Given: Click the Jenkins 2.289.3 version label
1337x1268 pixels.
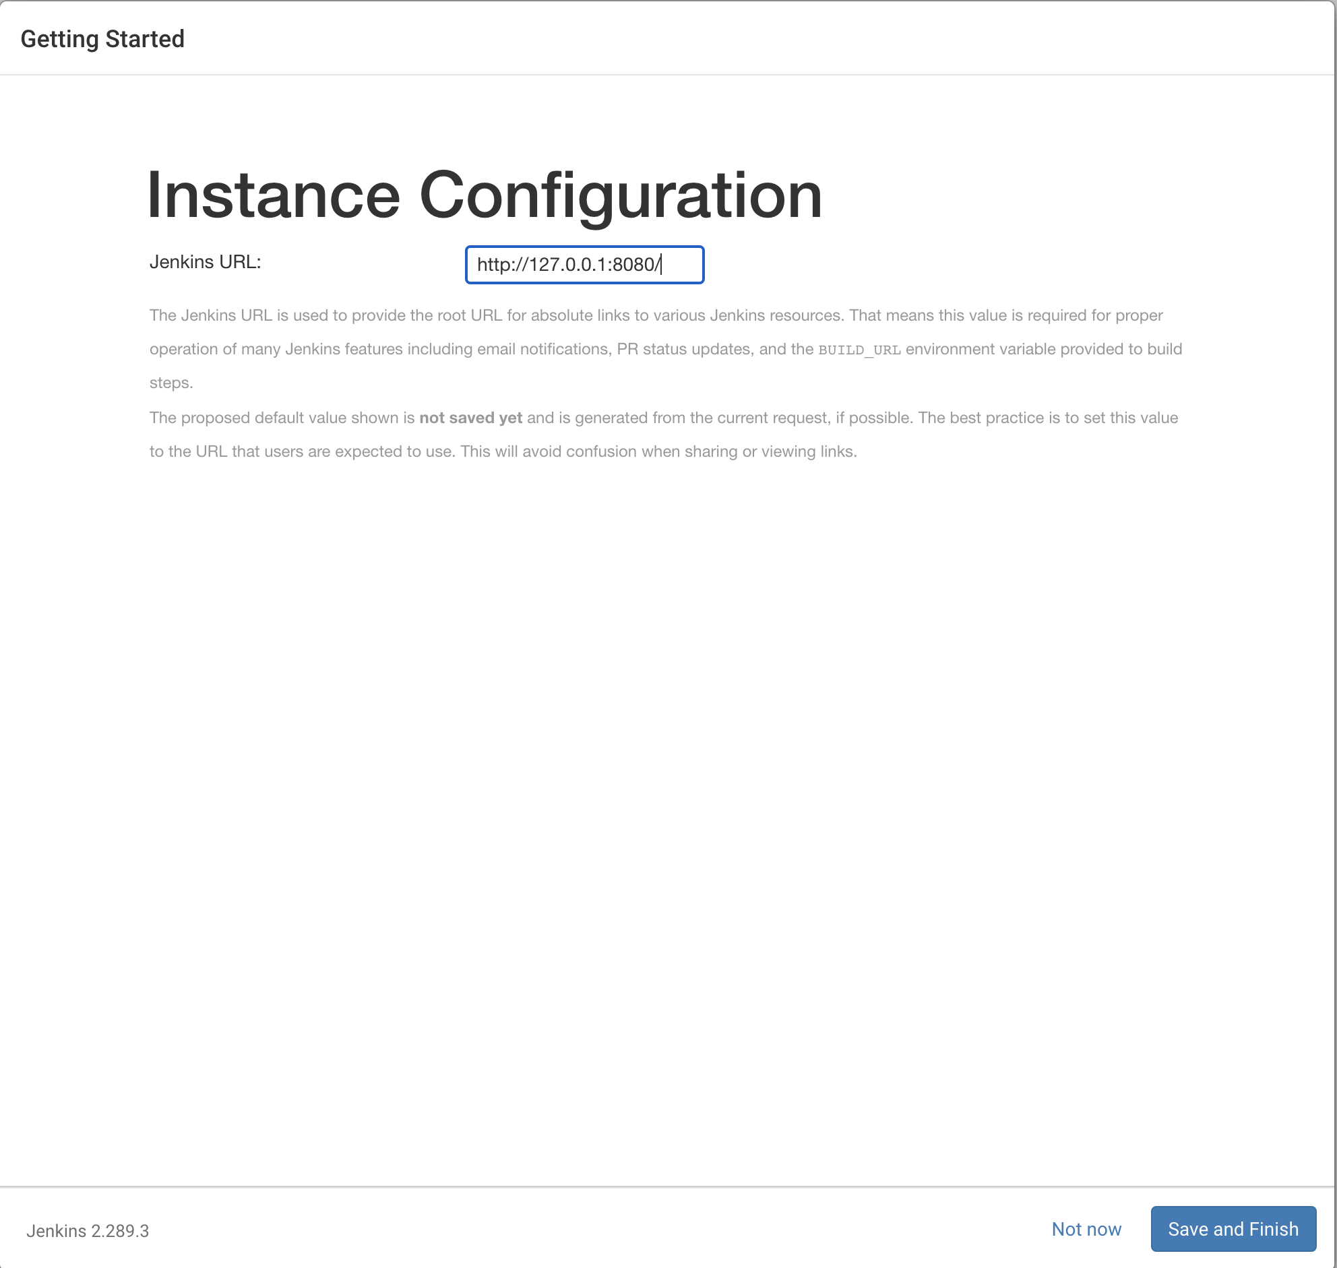Looking at the screenshot, I should 87,1230.
